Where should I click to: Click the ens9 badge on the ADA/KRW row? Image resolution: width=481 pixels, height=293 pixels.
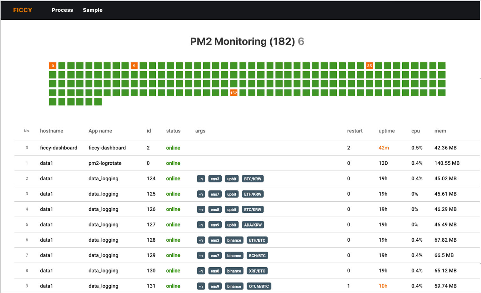tap(215, 225)
